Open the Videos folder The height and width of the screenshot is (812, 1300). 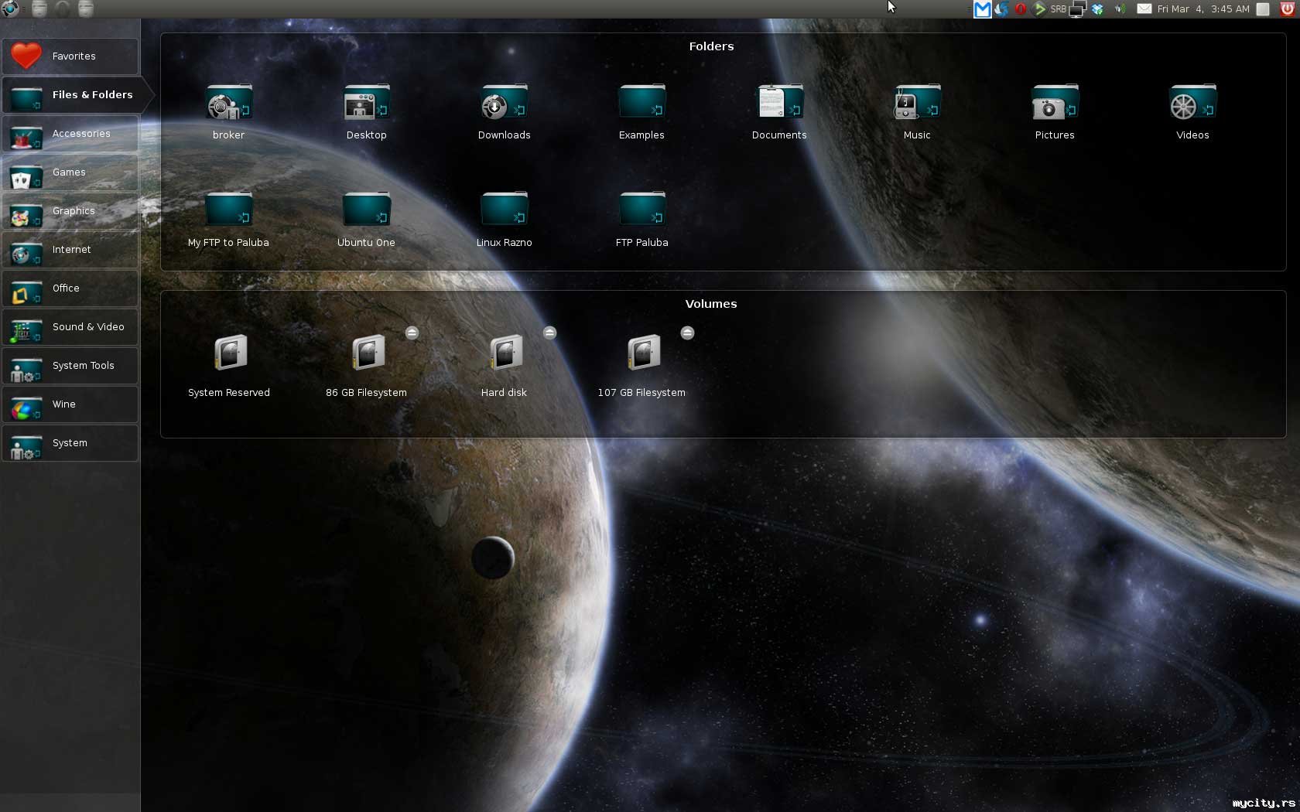tap(1192, 111)
